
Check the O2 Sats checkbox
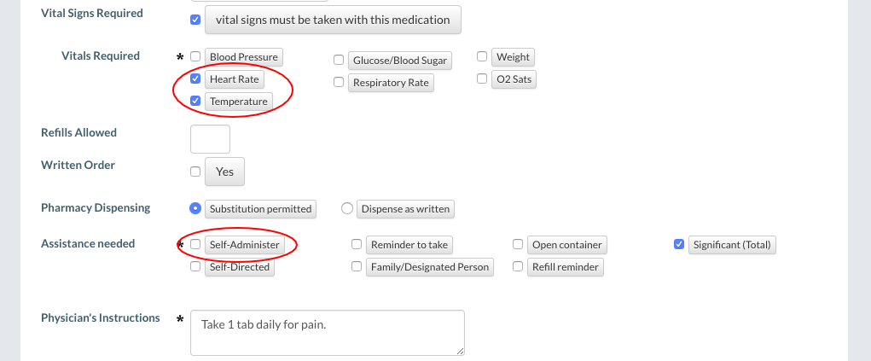click(482, 79)
